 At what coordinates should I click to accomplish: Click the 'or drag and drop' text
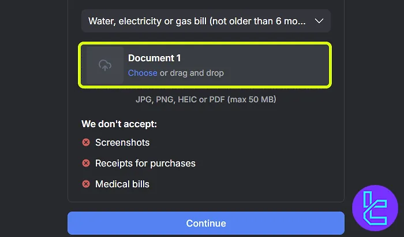point(192,73)
